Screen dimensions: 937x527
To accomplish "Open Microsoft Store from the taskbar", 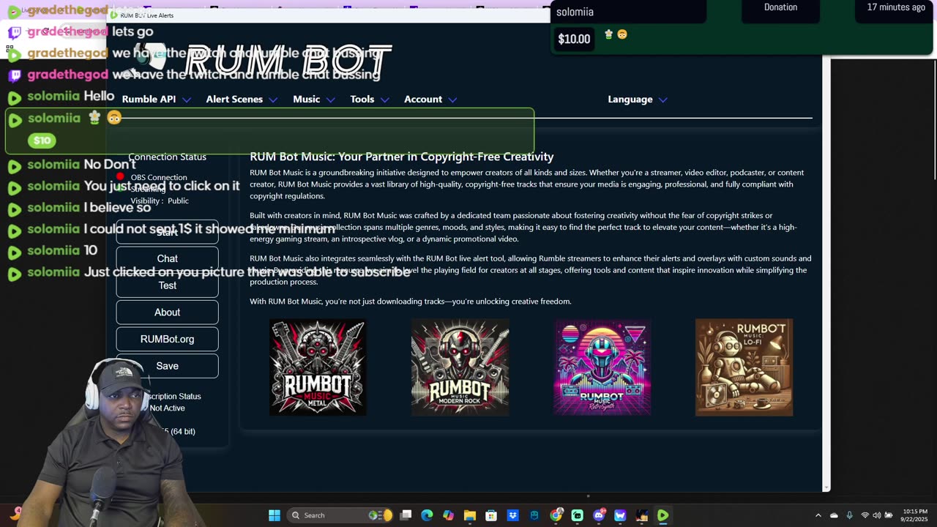I will pos(491,515).
